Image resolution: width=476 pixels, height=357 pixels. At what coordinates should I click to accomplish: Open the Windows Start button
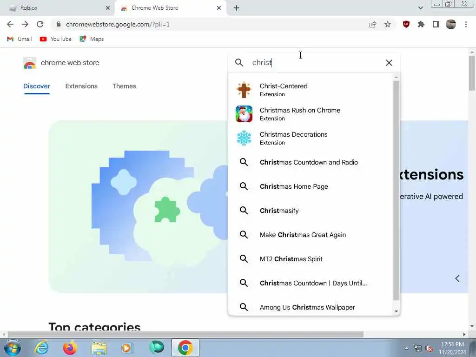pos(12,348)
